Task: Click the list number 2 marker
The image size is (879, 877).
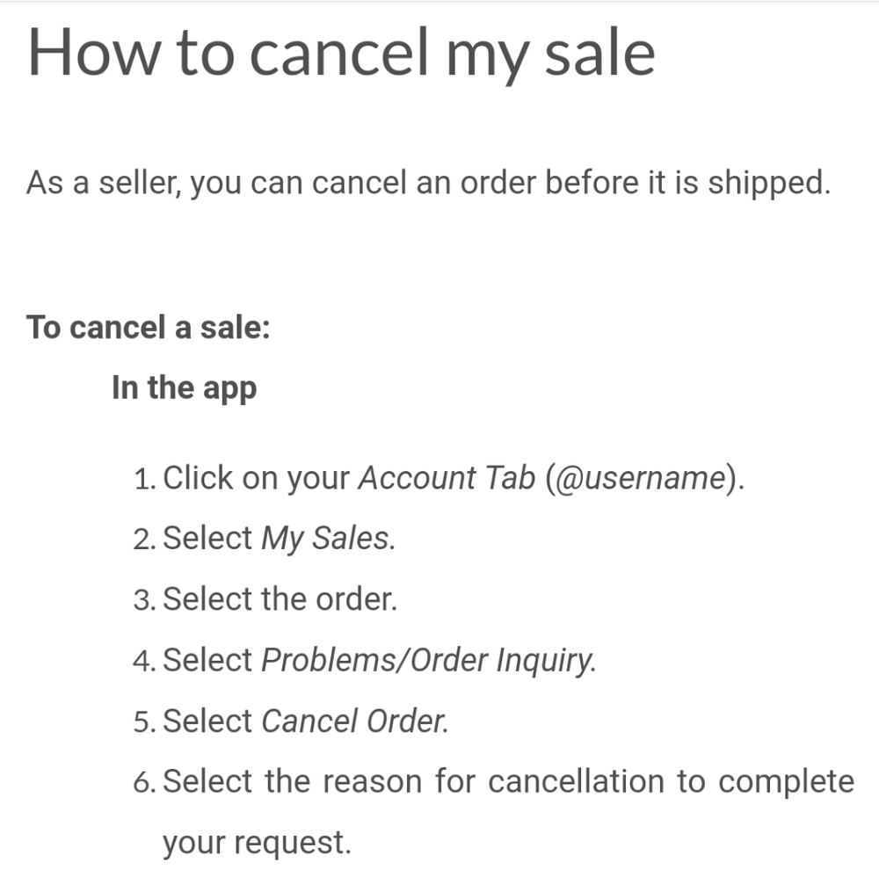Action: [x=144, y=540]
